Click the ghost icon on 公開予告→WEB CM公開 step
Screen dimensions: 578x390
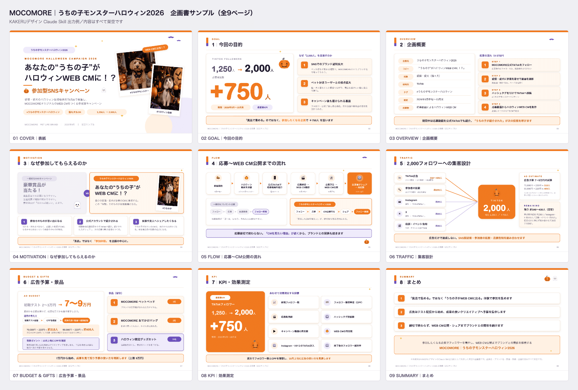pyautogui.click(x=331, y=178)
